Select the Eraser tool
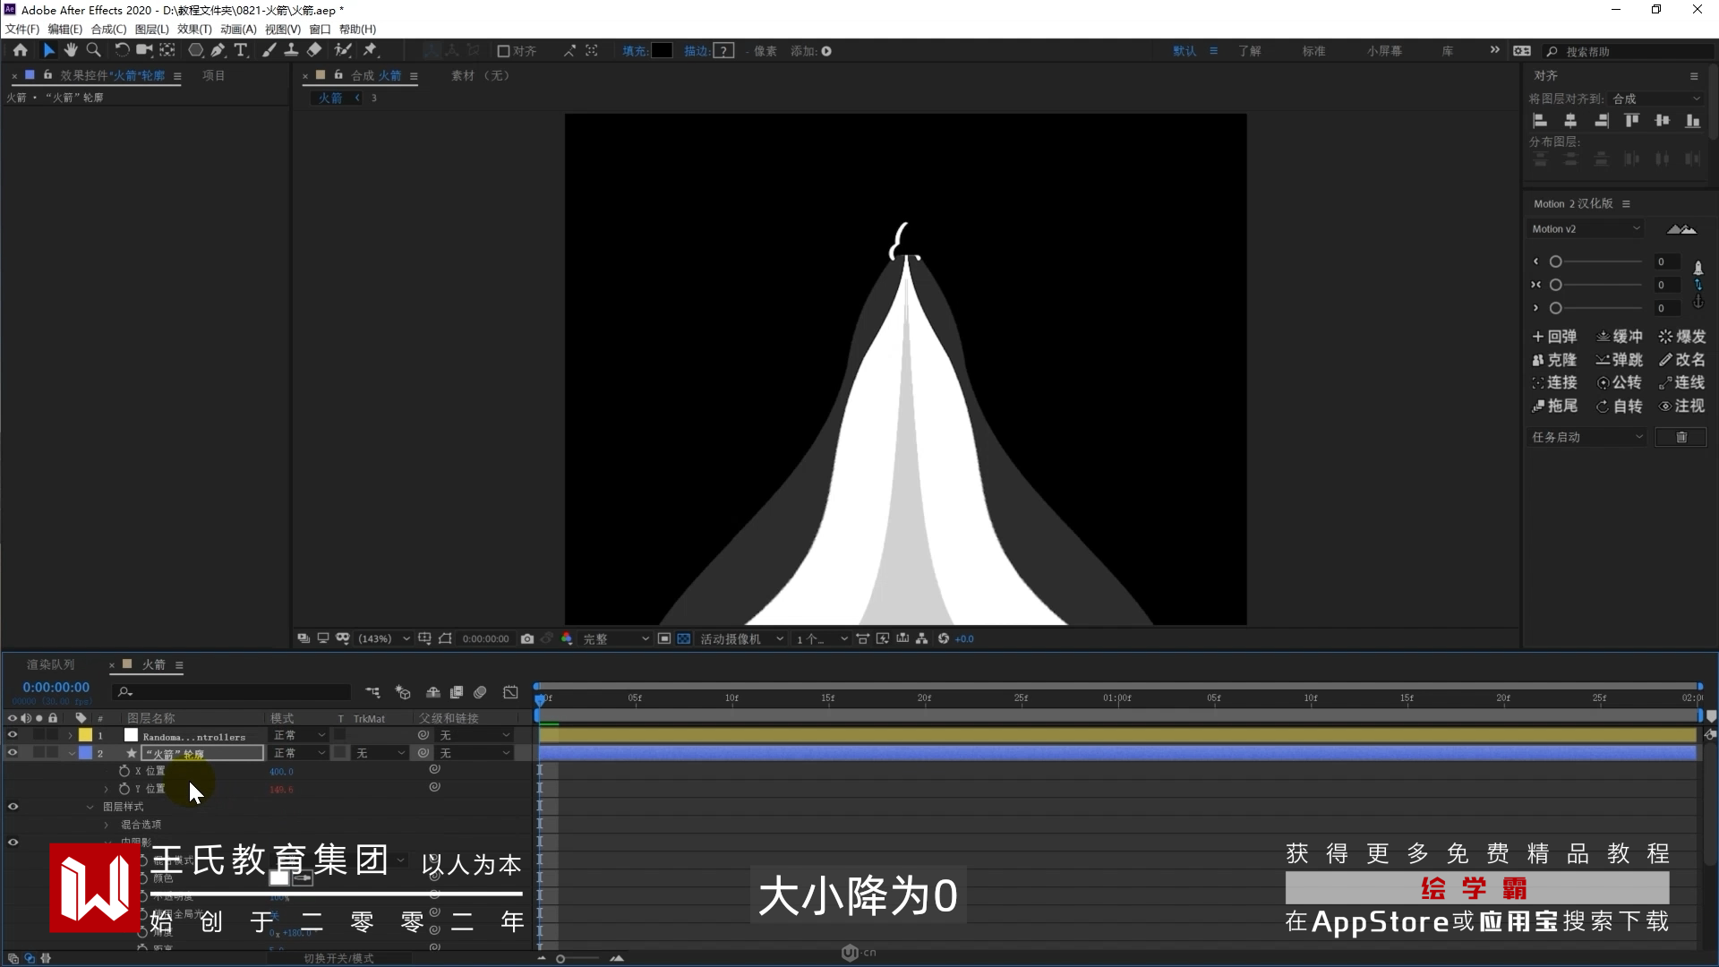The height and width of the screenshot is (967, 1719). [314, 51]
